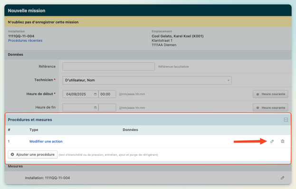296x189 pixels.
Task: Open the Modifier une action link
Action: [46, 142]
